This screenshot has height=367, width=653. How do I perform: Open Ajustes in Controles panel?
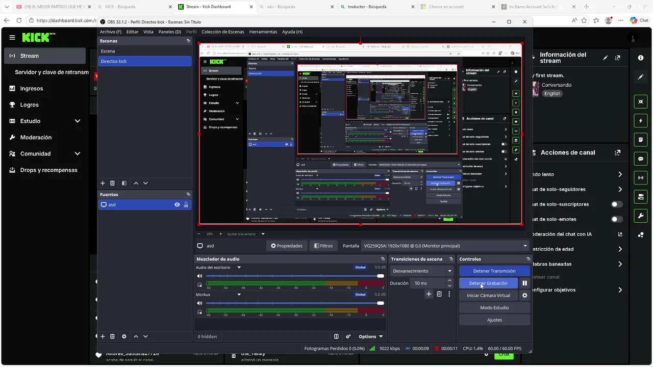click(494, 320)
